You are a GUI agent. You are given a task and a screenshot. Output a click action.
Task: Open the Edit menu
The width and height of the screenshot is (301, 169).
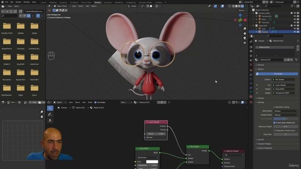click(x=12, y=2)
